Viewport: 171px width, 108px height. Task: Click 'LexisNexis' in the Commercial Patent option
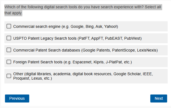coord(147,50)
